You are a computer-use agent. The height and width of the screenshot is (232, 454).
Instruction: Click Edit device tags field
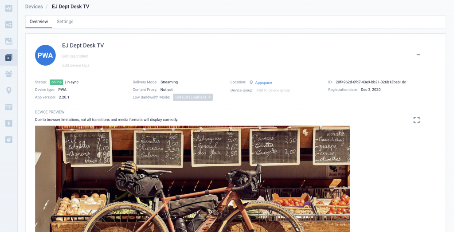76,66
